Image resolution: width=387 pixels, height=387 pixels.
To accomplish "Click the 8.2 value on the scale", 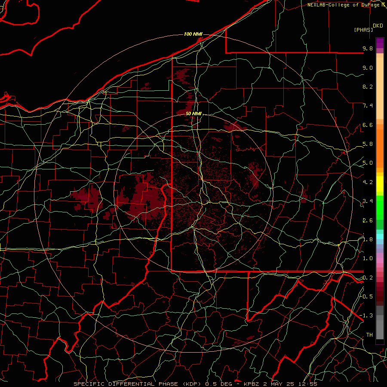I will click(368, 86).
